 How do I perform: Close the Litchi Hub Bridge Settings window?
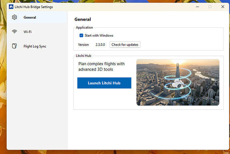(x=223, y=7)
